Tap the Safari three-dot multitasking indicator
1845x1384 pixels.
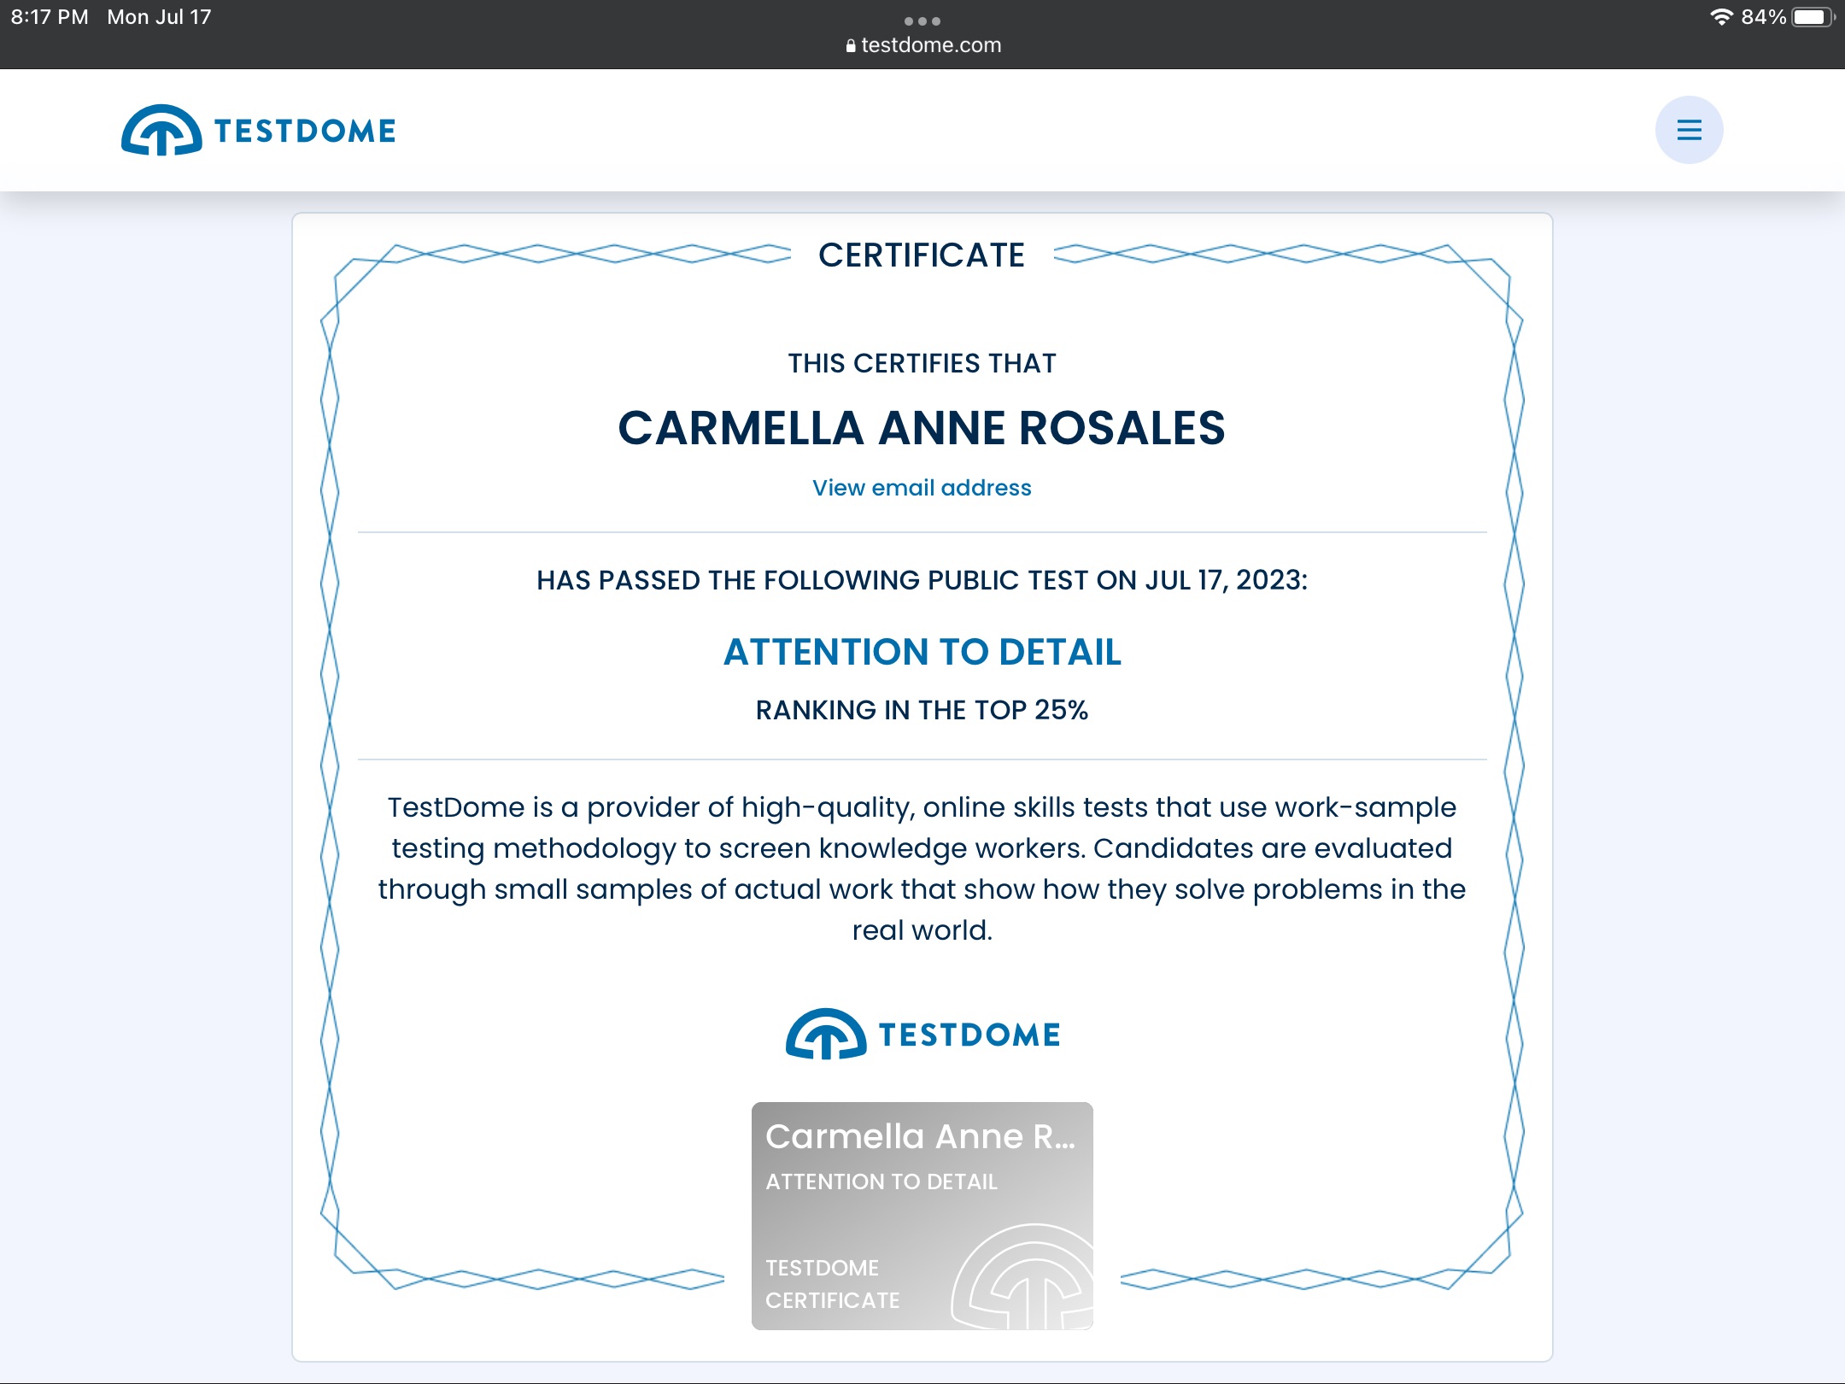click(922, 21)
